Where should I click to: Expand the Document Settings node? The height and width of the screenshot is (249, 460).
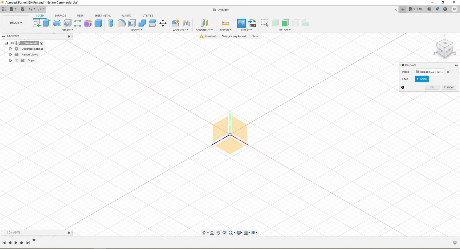pos(11,49)
